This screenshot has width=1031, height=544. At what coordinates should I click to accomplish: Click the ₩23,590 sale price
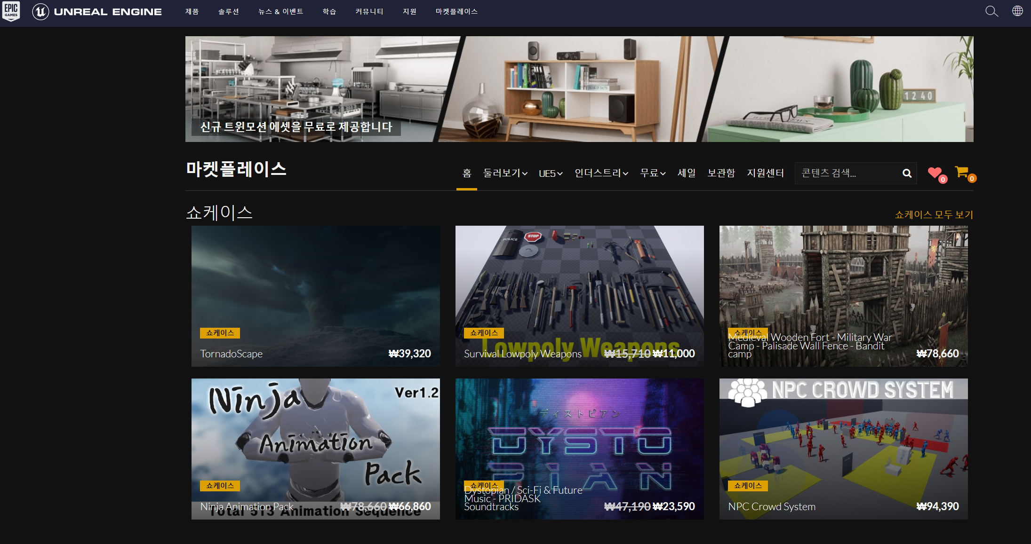[x=674, y=506]
